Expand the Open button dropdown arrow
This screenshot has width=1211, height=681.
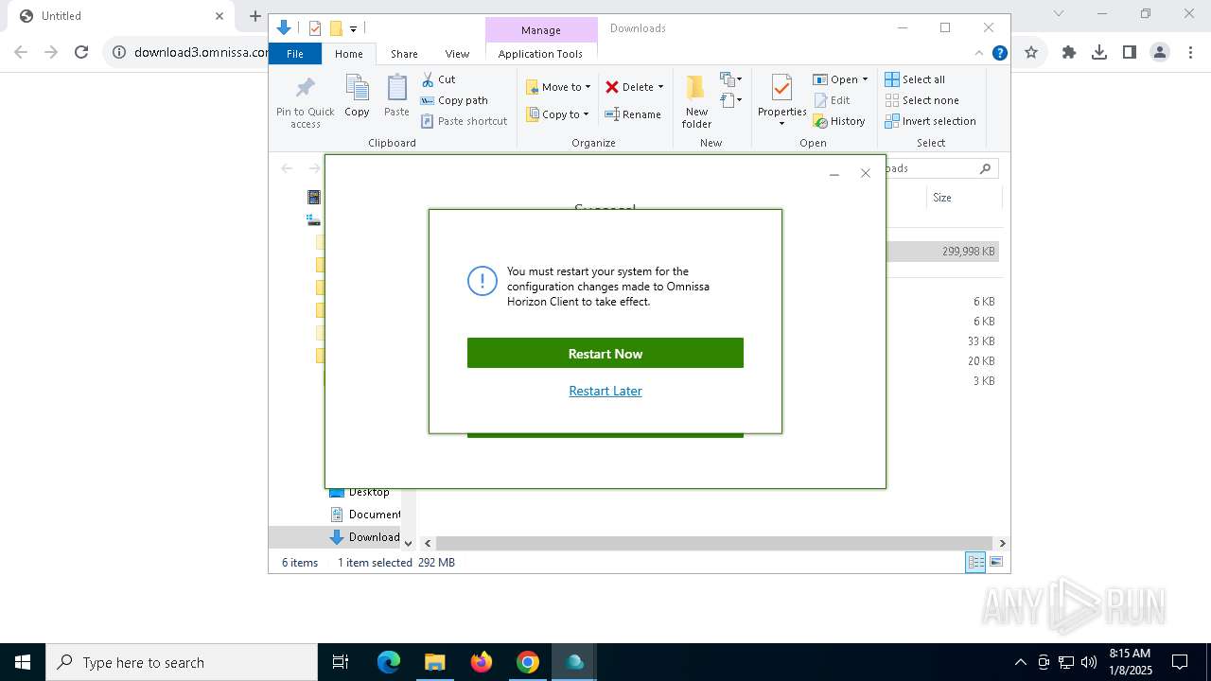pos(865,79)
